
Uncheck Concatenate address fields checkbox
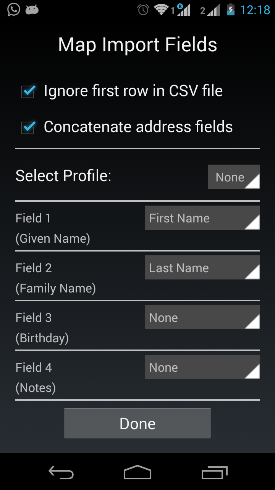pos(28,127)
